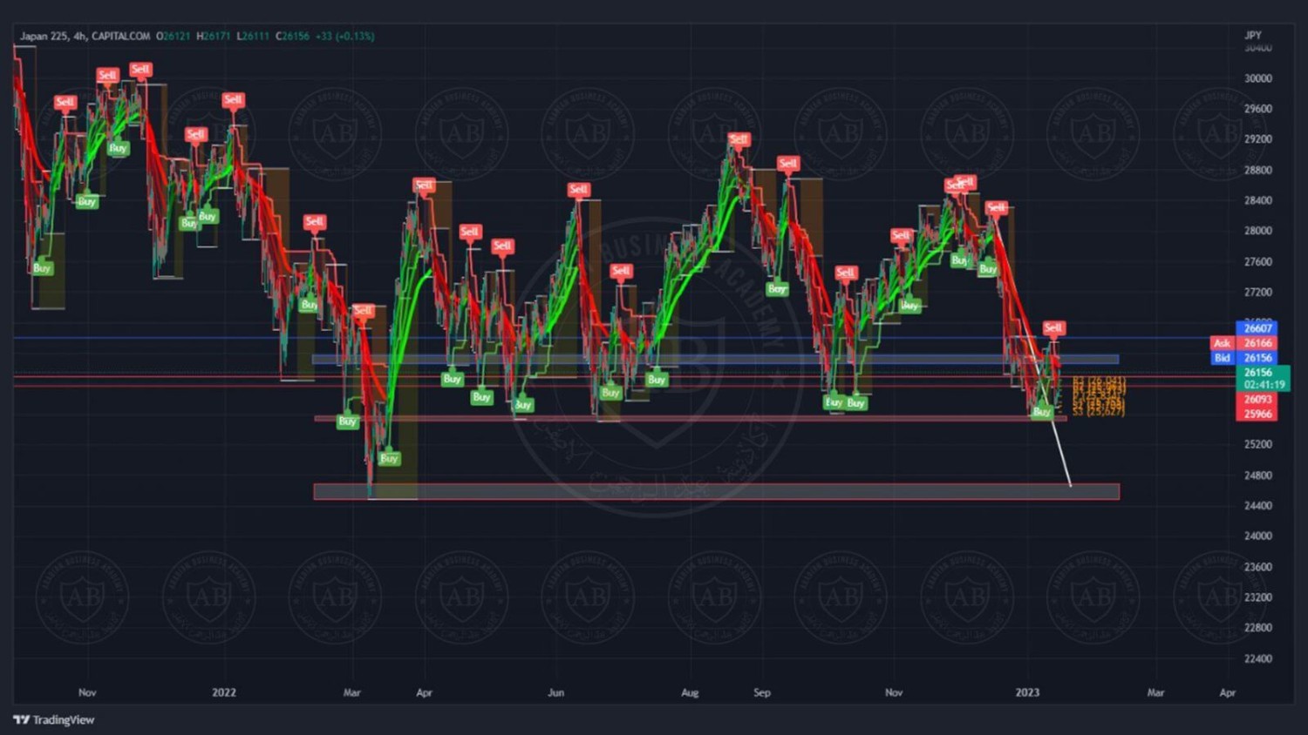The width and height of the screenshot is (1308, 735).
Task: Click the close value C26156
Action: tap(292, 37)
